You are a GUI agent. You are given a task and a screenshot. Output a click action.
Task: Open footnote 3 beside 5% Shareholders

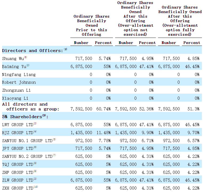point(44,115)
